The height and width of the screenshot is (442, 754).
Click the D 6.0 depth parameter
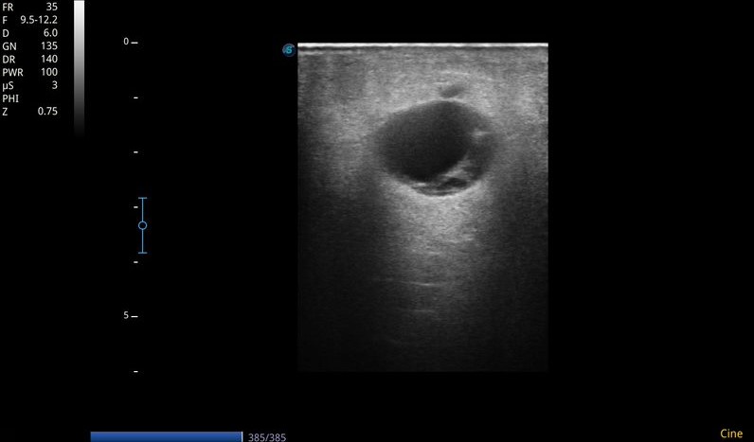[30, 33]
